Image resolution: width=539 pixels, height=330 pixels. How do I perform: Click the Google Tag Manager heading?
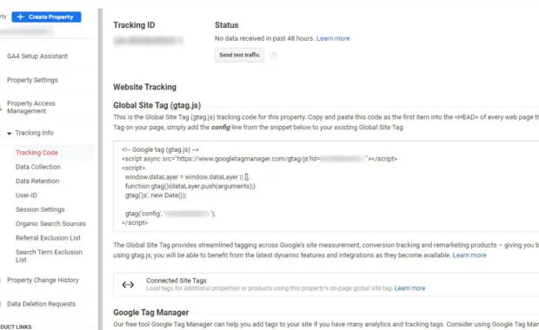[151, 313]
